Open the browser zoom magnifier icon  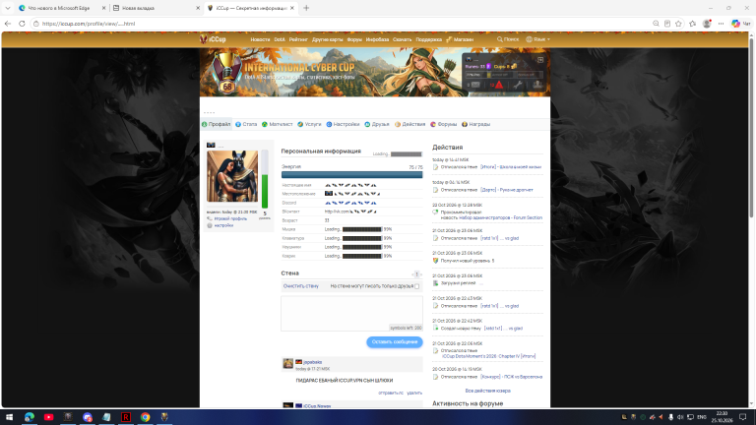coord(656,24)
